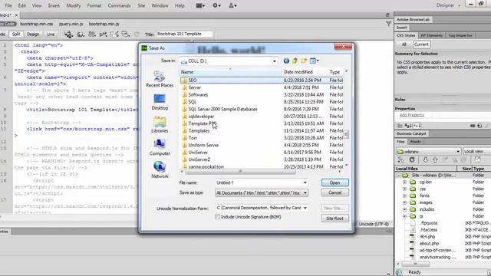Enable Include Unicode Signature (BOM) checkbox

217,217
